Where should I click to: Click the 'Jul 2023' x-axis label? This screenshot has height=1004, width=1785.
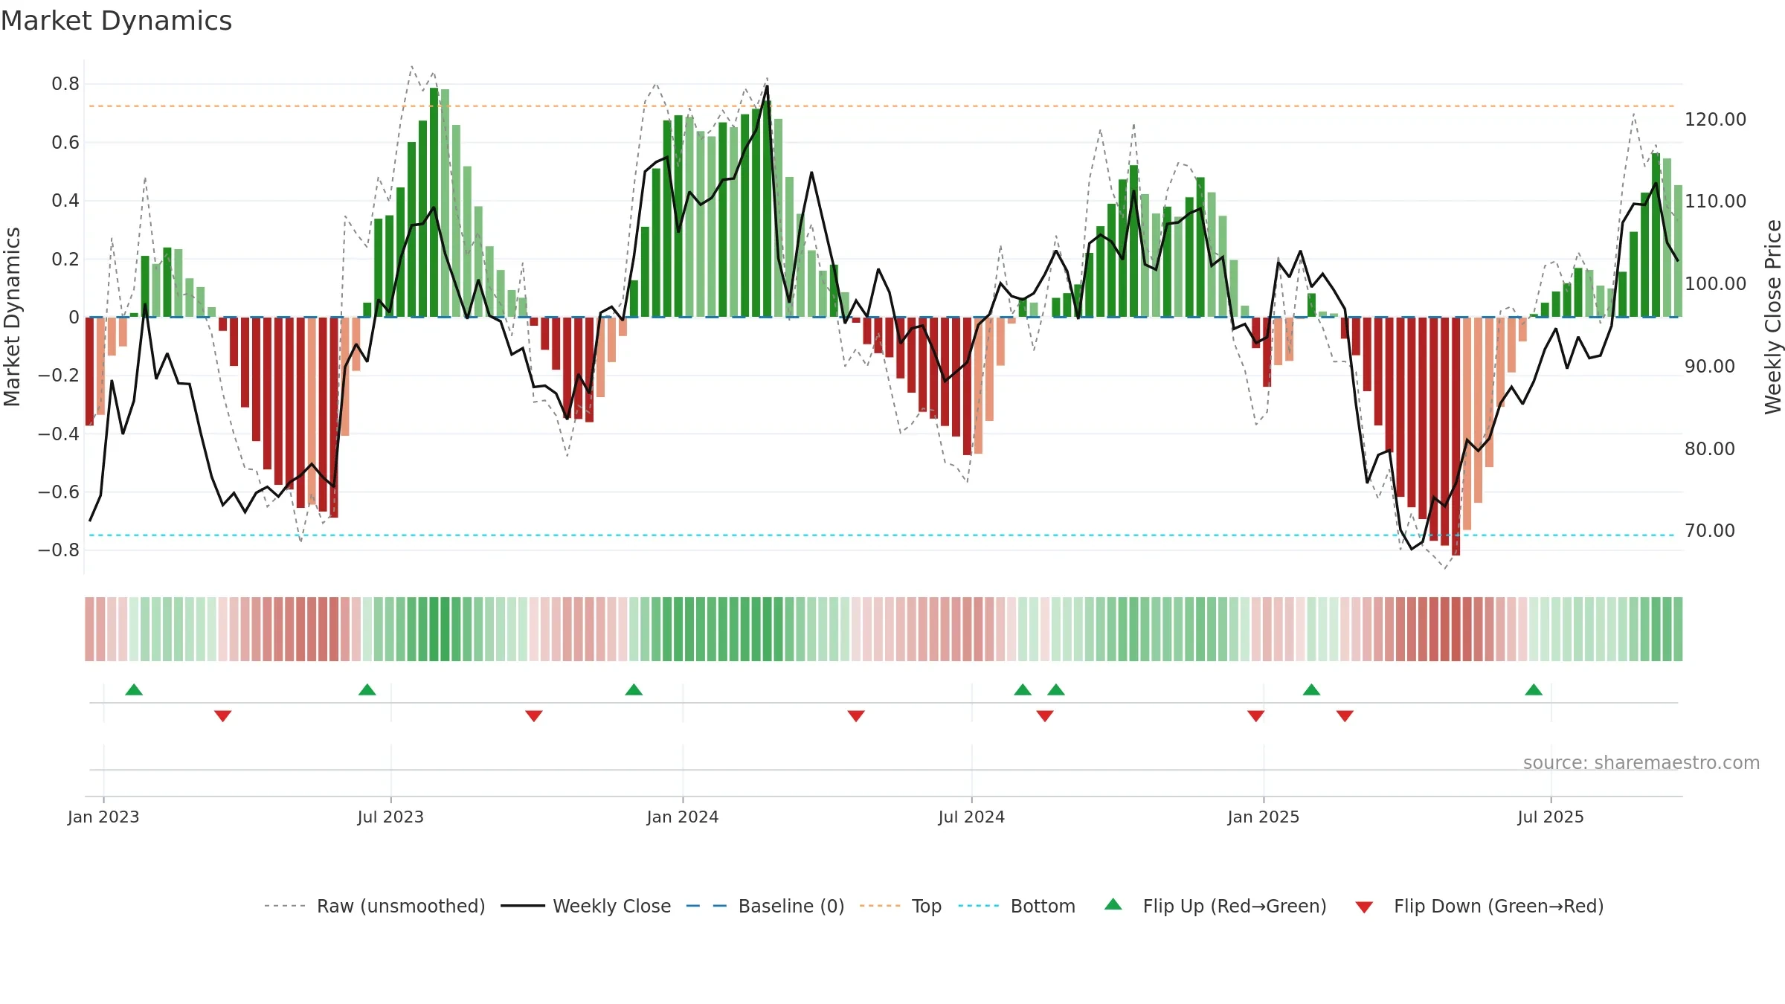390,817
